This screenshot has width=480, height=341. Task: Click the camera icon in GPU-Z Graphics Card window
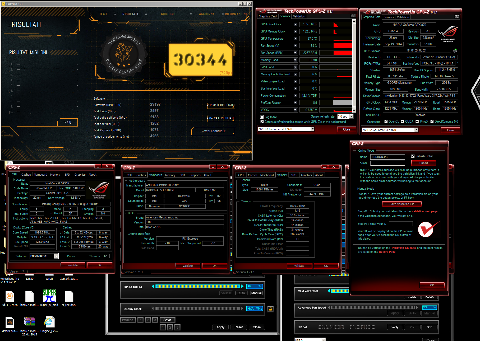[x=457, y=17]
